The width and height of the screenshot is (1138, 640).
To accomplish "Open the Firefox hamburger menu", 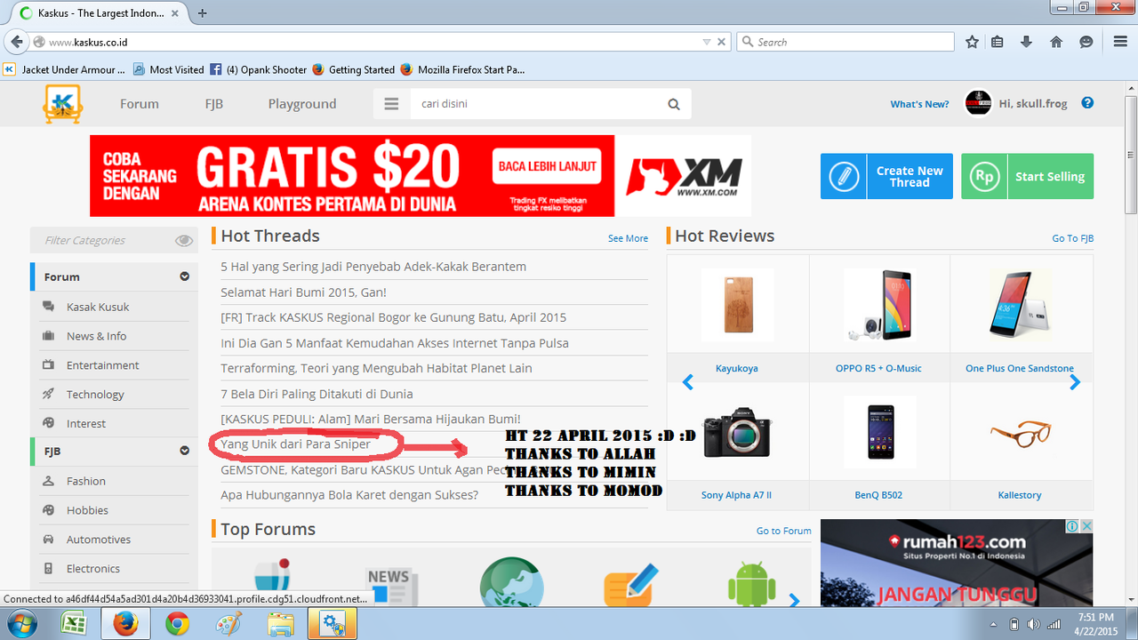I will click(x=1120, y=42).
